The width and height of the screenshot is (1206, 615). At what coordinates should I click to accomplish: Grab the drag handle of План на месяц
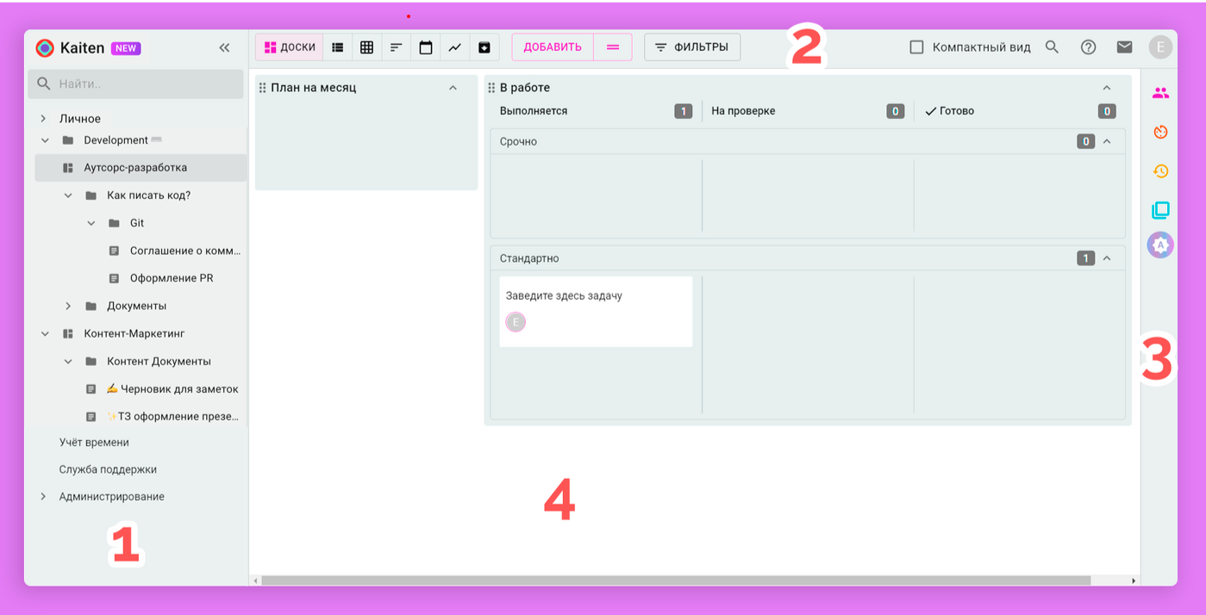263,88
